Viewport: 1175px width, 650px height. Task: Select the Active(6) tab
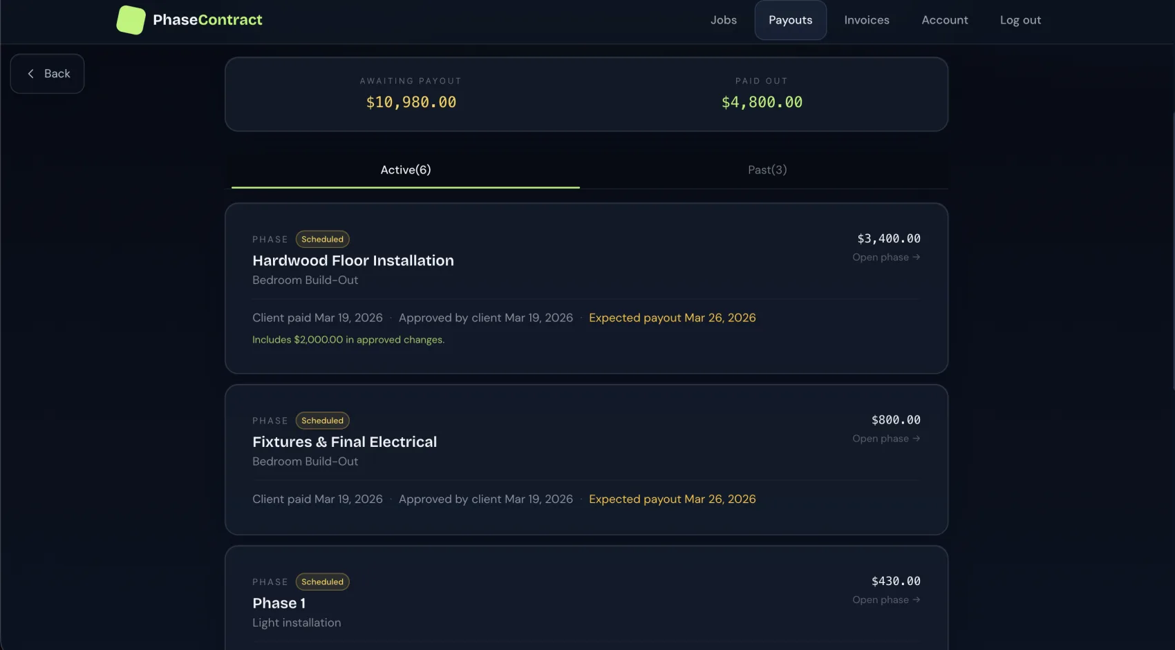(x=406, y=170)
